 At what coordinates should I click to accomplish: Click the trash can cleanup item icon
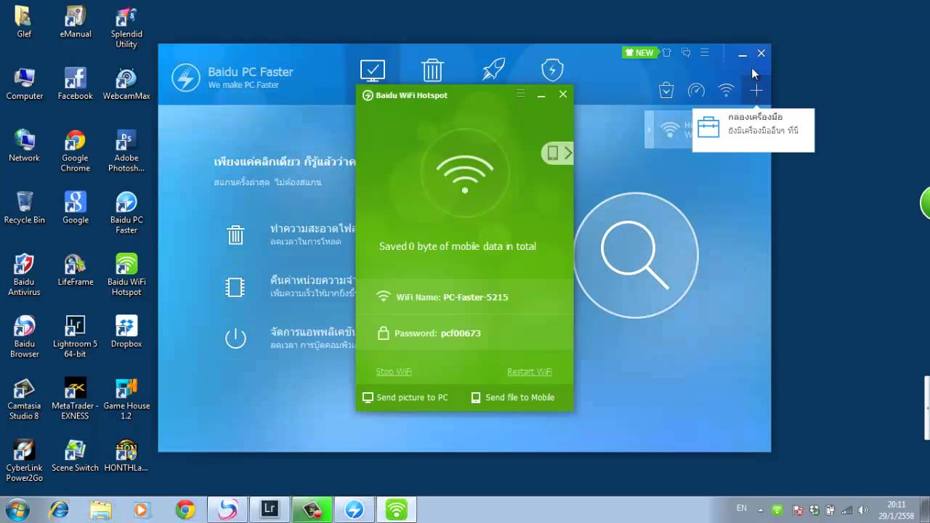tap(235, 235)
